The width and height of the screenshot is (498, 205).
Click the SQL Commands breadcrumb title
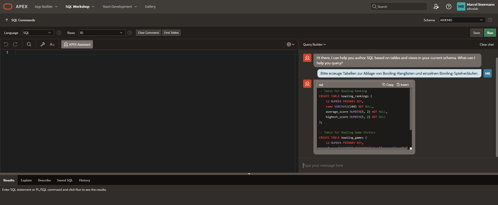pyautogui.click(x=23, y=20)
